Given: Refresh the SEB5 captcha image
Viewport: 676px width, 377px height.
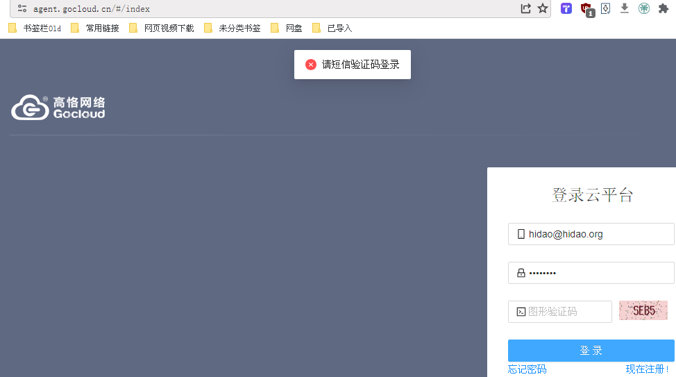Looking at the screenshot, I should tap(643, 310).
